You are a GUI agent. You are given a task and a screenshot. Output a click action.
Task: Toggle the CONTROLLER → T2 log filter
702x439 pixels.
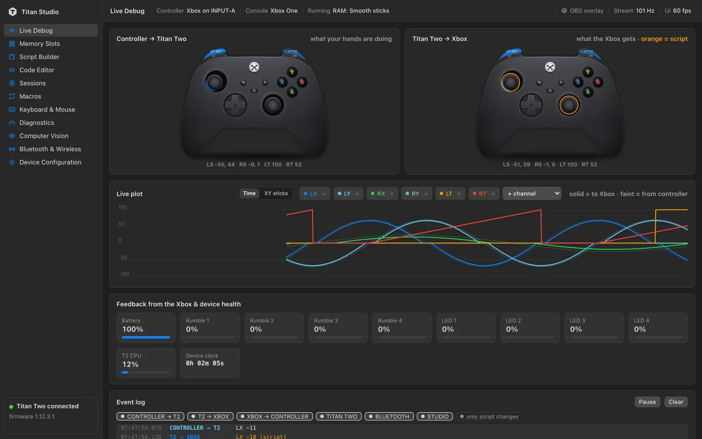coord(150,417)
